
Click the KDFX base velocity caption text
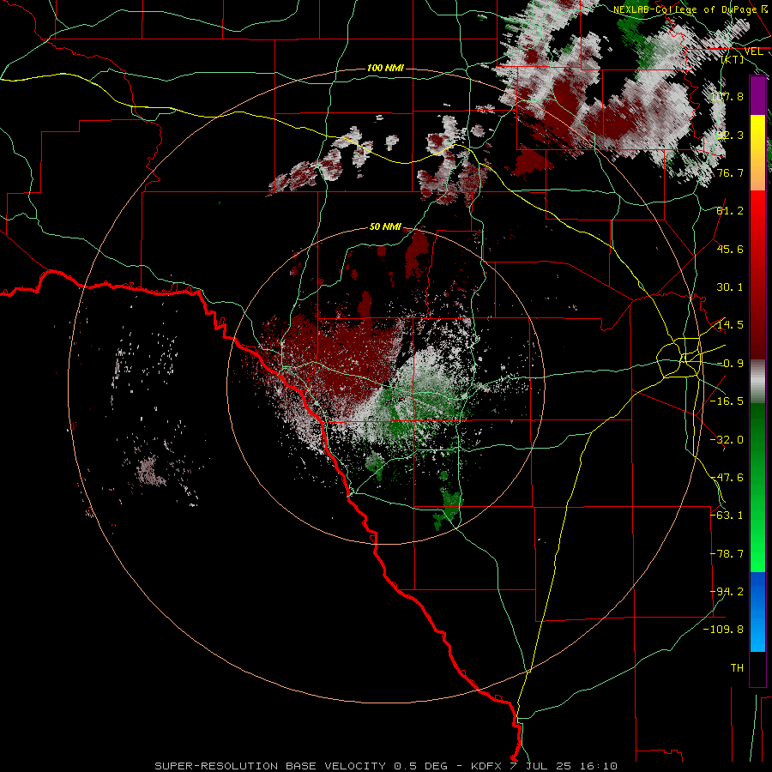[385, 766]
